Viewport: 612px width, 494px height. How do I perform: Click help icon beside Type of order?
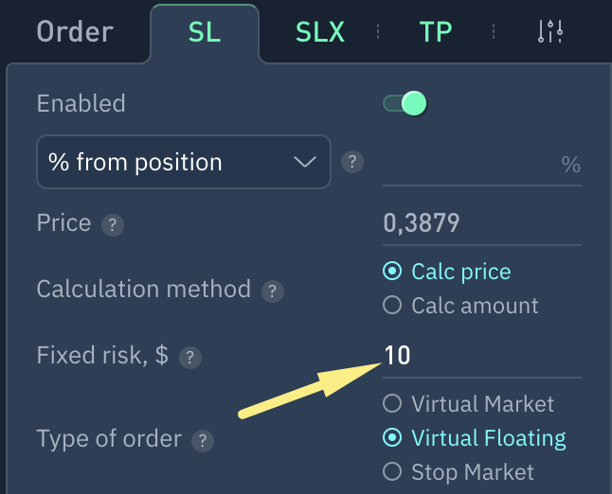point(201,441)
